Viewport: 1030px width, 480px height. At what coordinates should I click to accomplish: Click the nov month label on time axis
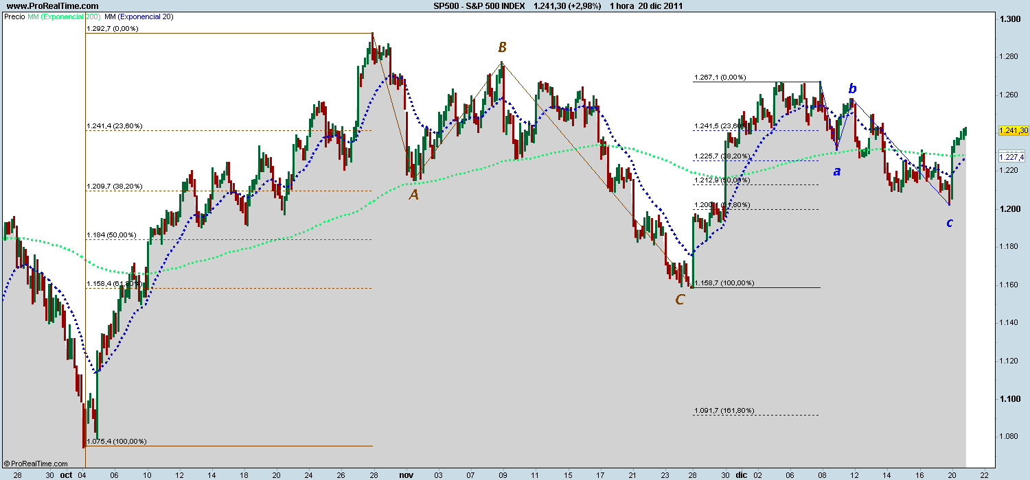(x=406, y=475)
